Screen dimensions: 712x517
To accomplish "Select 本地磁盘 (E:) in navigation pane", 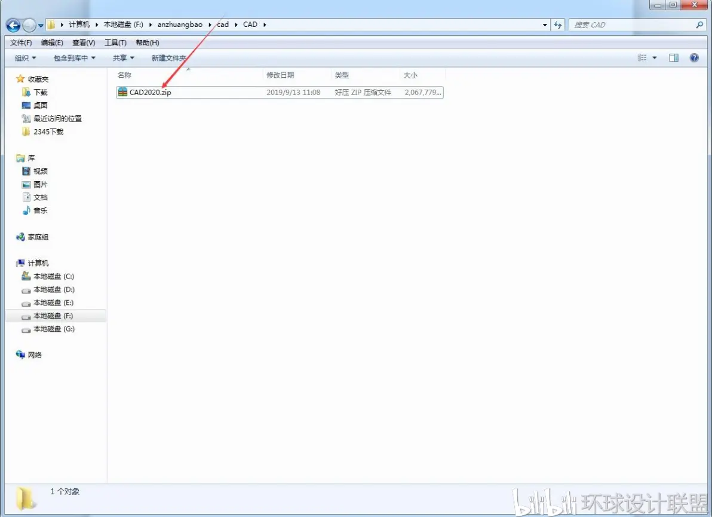I will pos(54,302).
